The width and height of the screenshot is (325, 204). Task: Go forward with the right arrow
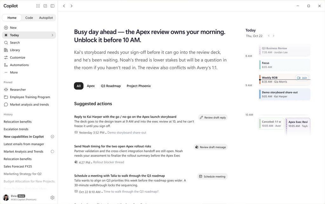click(71, 6)
